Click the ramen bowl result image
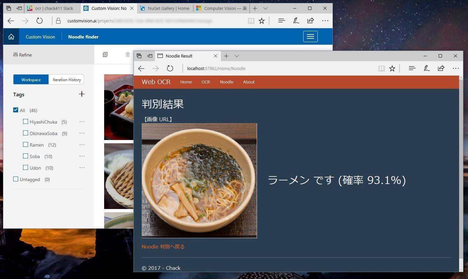Image resolution: width=468 pixels, height=279 pixels. [199, 180]
